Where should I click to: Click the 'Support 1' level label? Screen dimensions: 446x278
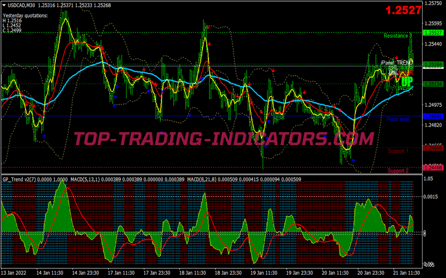point(398,151)
